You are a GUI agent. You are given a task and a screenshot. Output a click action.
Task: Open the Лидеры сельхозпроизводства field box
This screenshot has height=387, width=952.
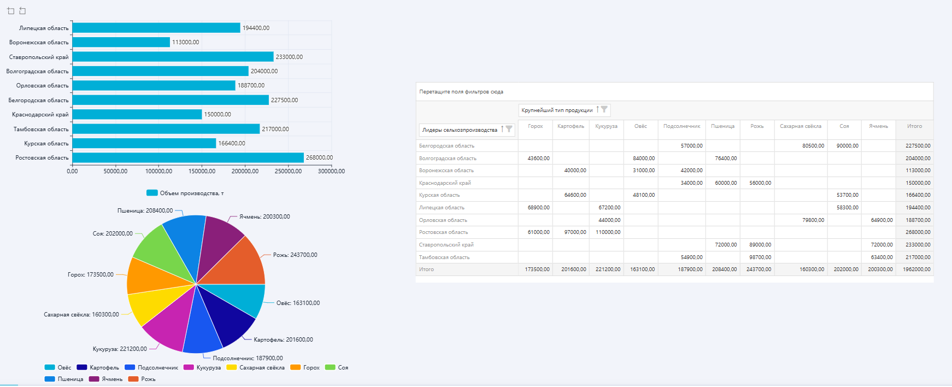[460, 130]
